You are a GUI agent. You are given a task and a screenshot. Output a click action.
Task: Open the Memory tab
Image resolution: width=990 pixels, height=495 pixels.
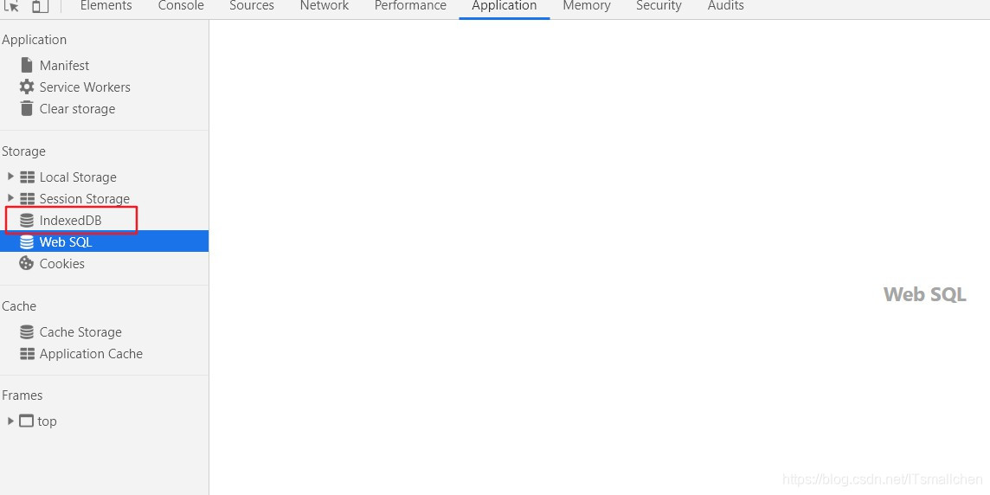point(587,6)
